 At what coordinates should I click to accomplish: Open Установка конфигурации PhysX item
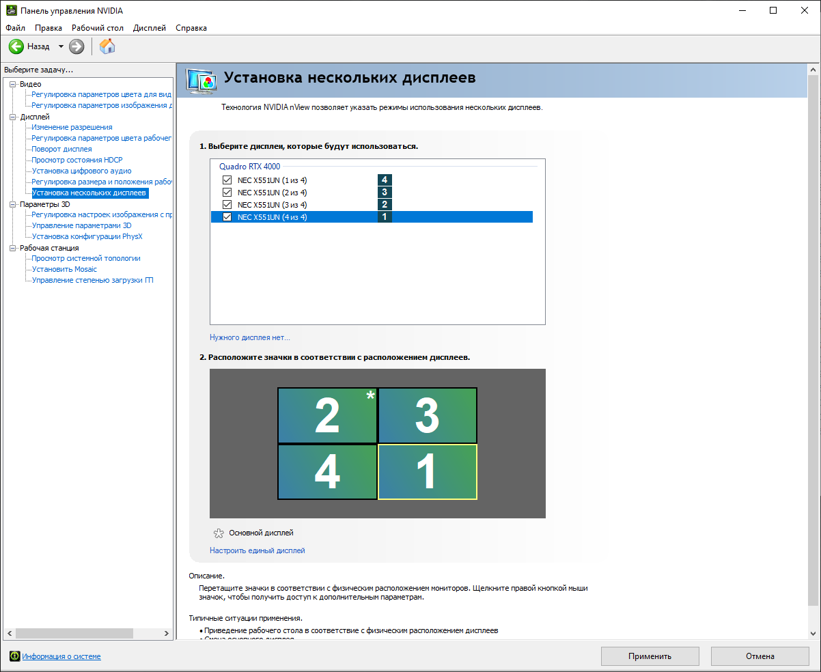[x=87, y=236]
